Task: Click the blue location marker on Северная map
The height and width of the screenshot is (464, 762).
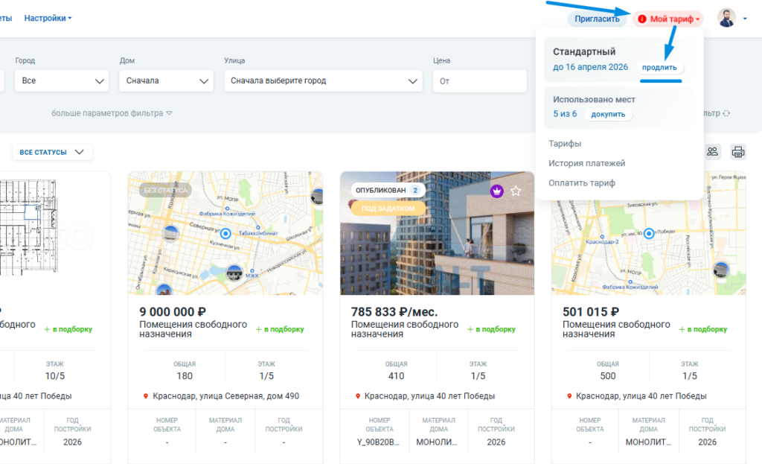Action: tap(225, 233)
